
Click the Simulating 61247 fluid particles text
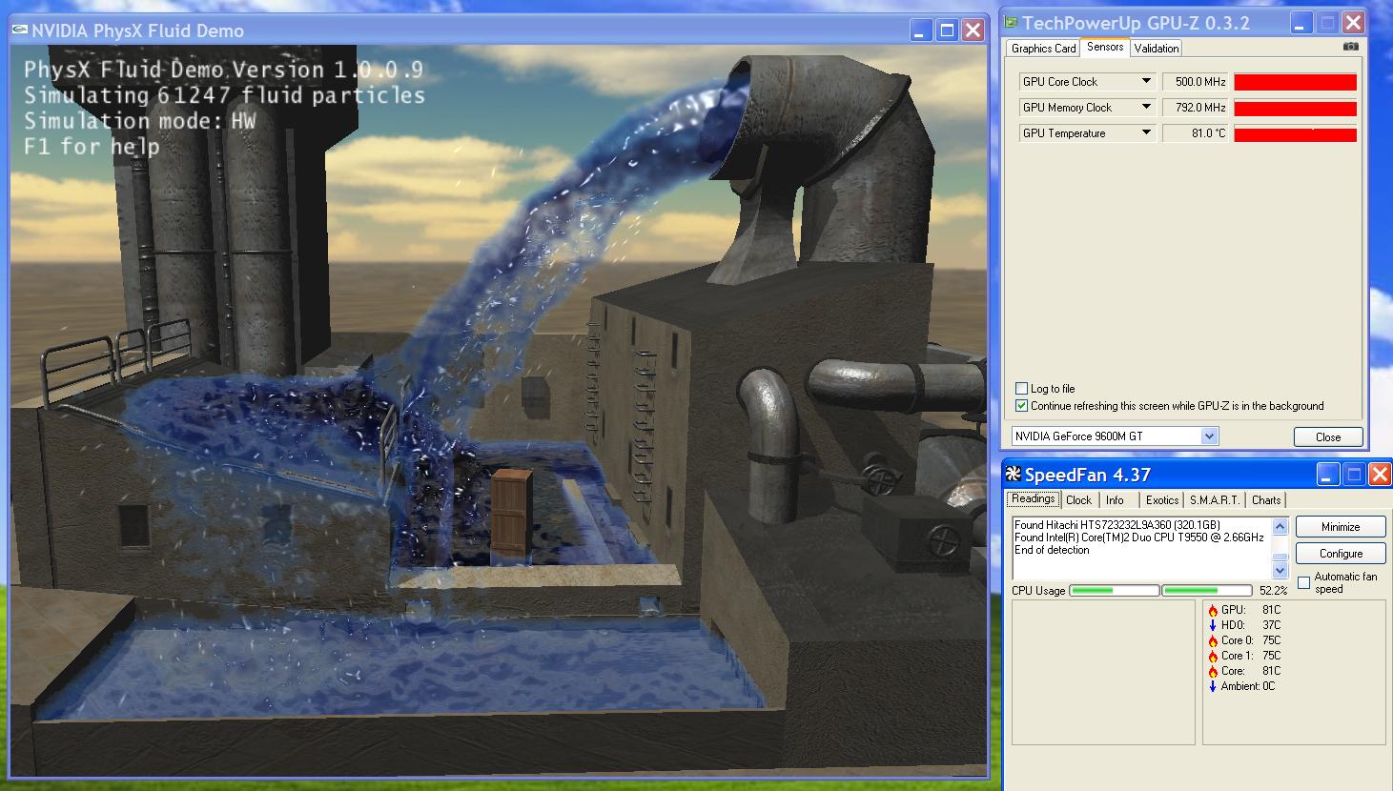pyautogui.click(x=224, y=95)
